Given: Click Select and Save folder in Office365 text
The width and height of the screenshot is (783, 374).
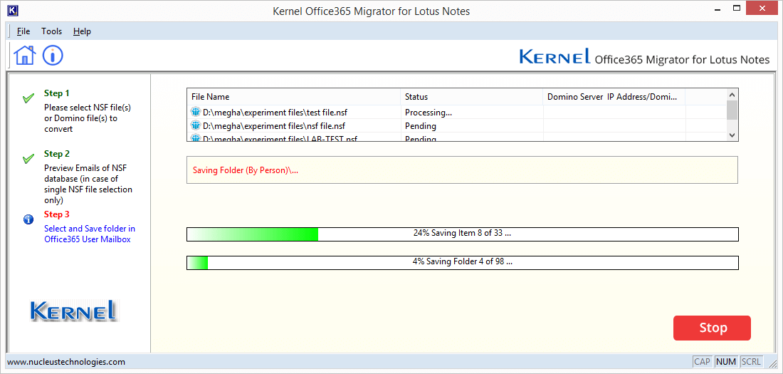Looking at the screenshot, I should point(90,234).
